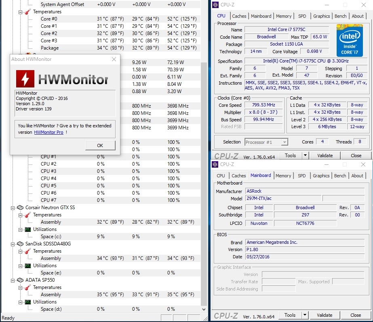Click Close button in bottom CPU-Z window
The width and height of the screenshot is (373, 322).
click(x=355, y=315)
